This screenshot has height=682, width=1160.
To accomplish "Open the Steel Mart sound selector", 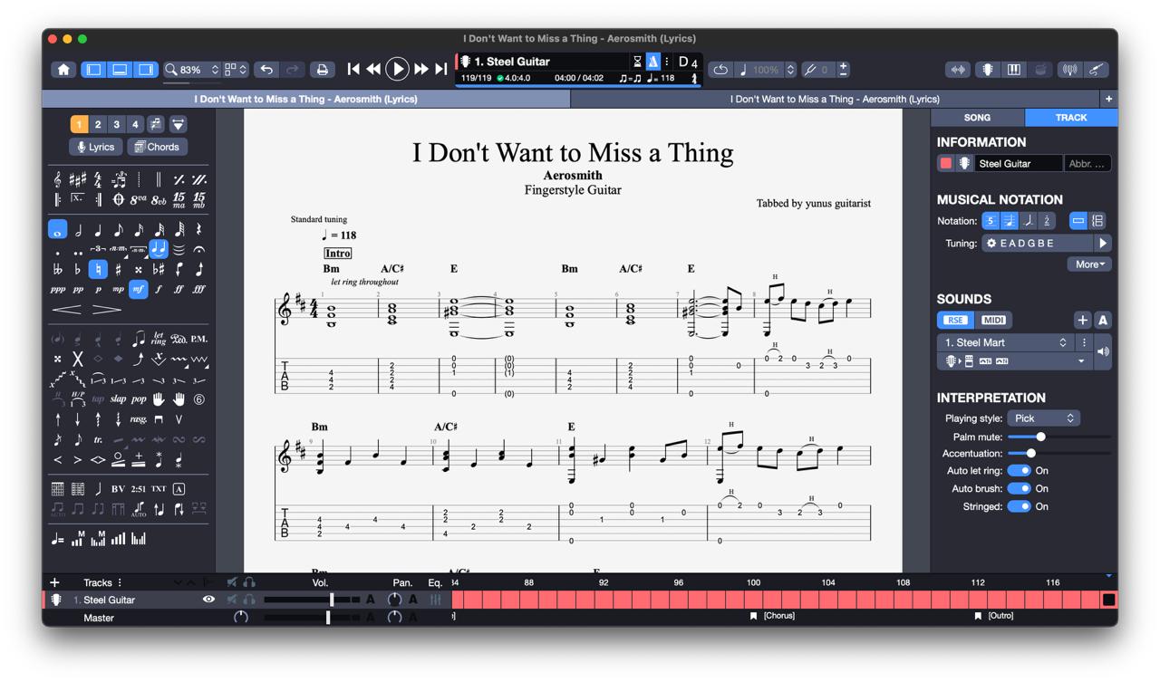I will pos(1005,342).
